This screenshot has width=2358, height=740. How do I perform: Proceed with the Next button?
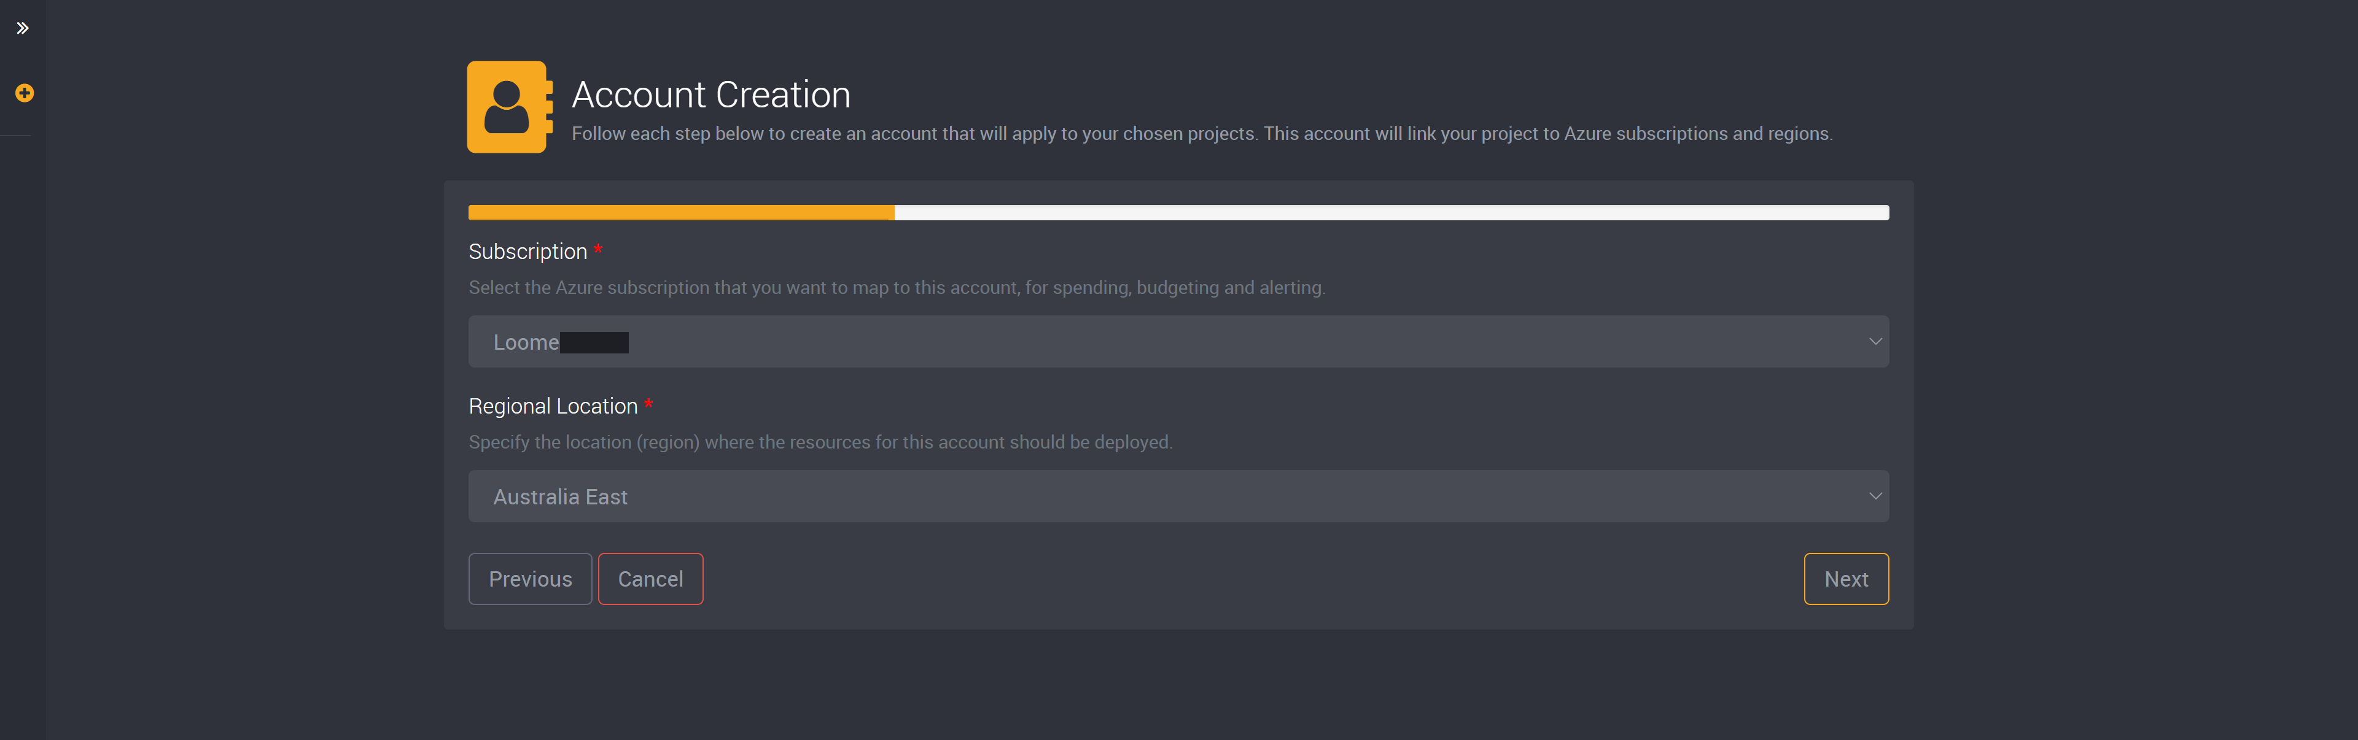tap(1846, 579)
